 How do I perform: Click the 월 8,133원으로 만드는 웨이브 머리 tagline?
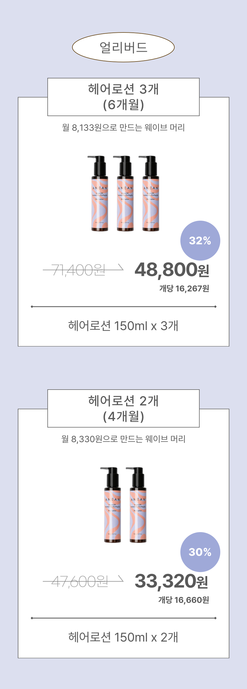[x=123, y=128]
